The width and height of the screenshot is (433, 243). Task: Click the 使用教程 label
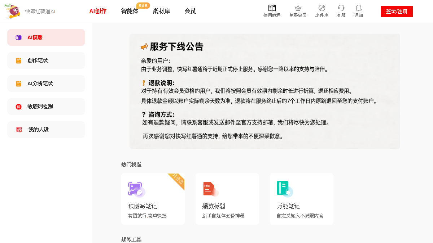click(x=272, y=15)
